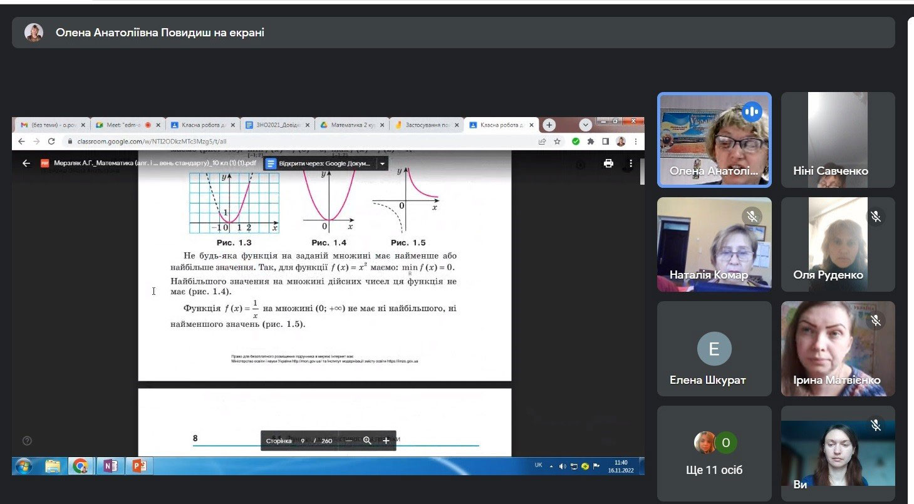Open PowerPoint from the taskbar
This screenshot has height=504, width=914.
[138, 466]
